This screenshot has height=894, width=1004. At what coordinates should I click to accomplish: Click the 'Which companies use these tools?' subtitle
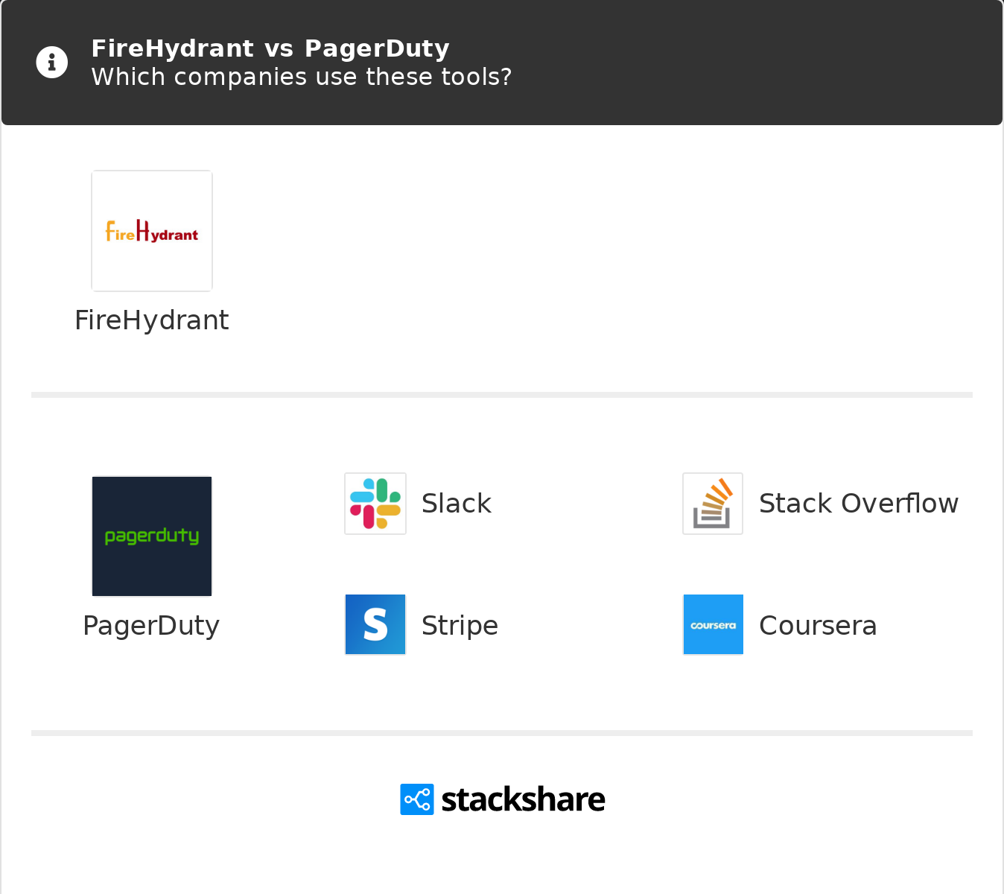[302, 77]
